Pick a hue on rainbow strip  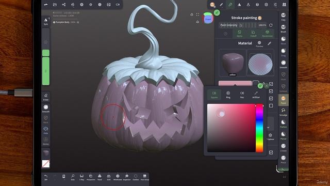click(259, 128)
